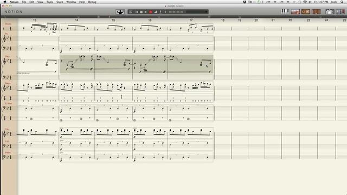Open the Edit menu
The image size is (347, 195).
tap(32, 2)
